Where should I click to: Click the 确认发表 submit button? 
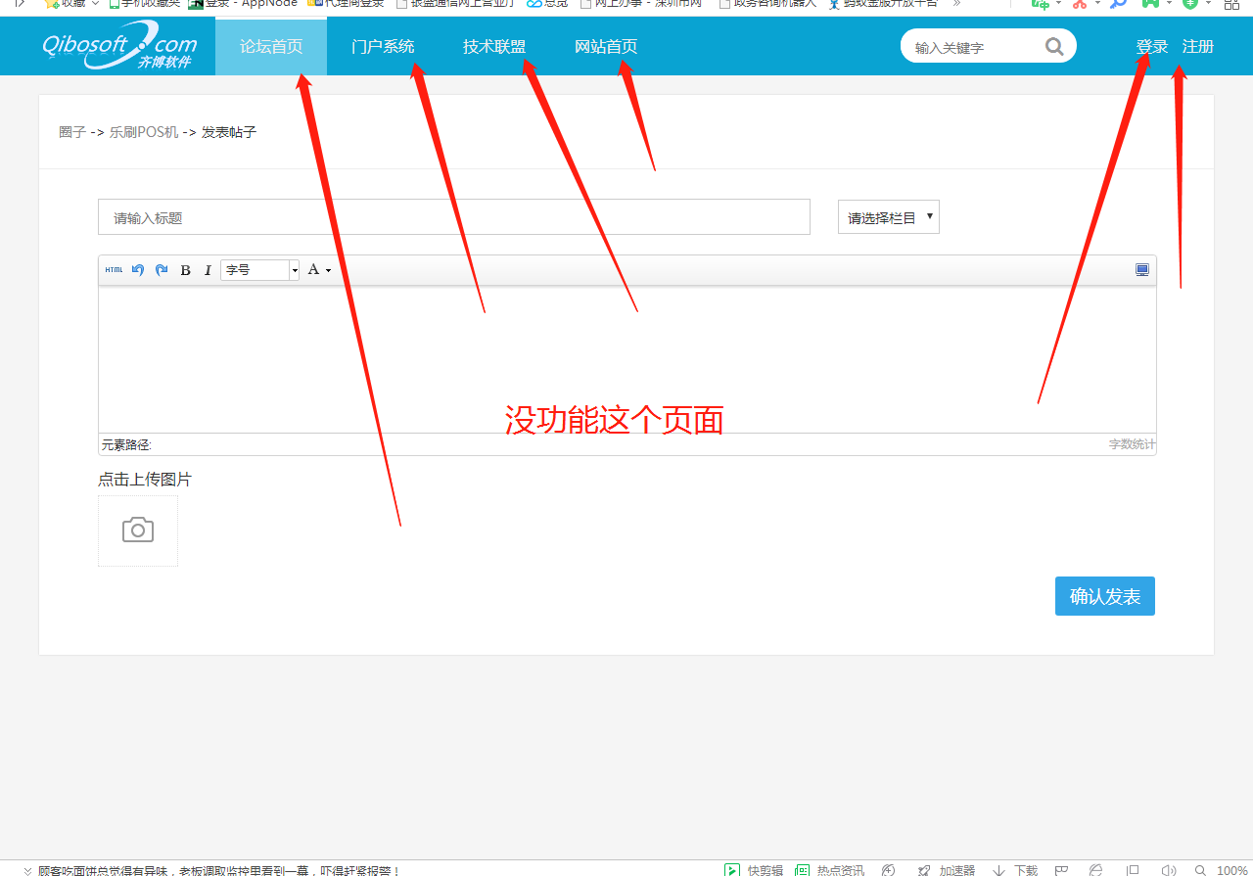coord(1104,596)
